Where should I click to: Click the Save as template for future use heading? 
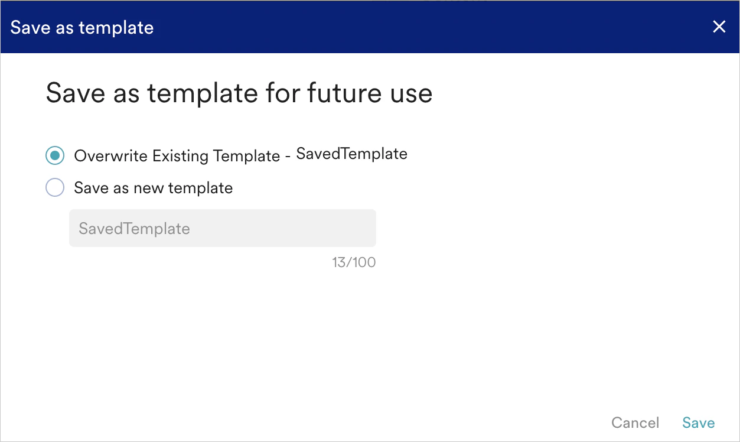(x=239, y=93)
